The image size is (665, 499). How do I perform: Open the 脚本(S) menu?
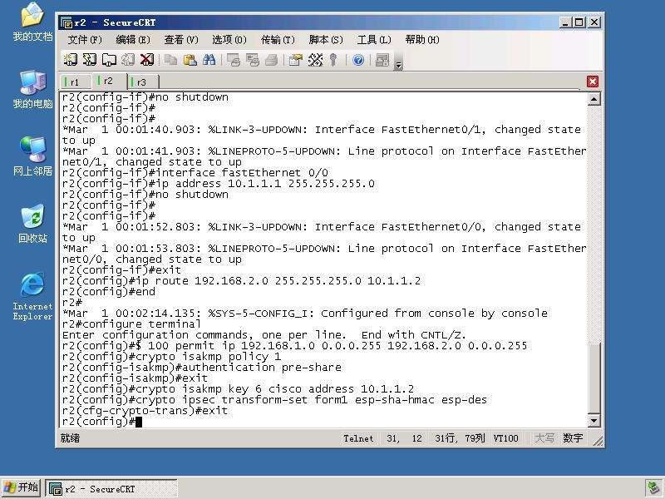click(326, 40)
